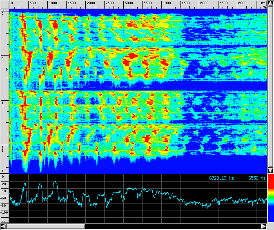The height and width of the screenshot is (230, 274).
Task: Click the 5 second mark on time ruler
Action: coord(2,58)
